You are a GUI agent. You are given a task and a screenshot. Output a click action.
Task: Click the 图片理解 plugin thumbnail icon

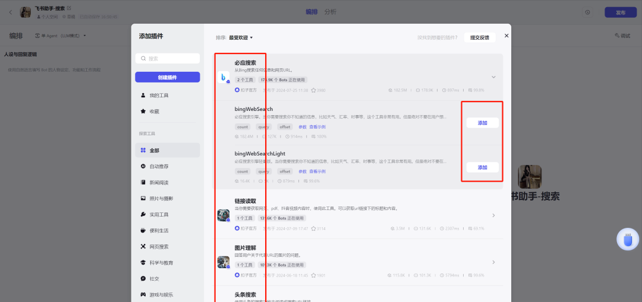(x=224, y=262)
